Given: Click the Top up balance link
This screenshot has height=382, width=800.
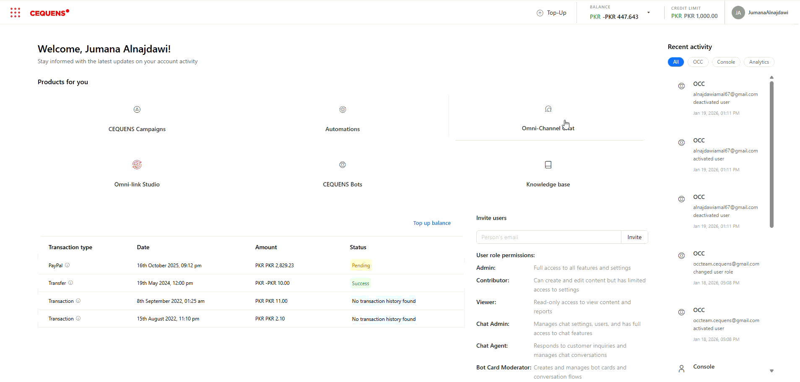Looking at the screenshot, I should [432, 223].
